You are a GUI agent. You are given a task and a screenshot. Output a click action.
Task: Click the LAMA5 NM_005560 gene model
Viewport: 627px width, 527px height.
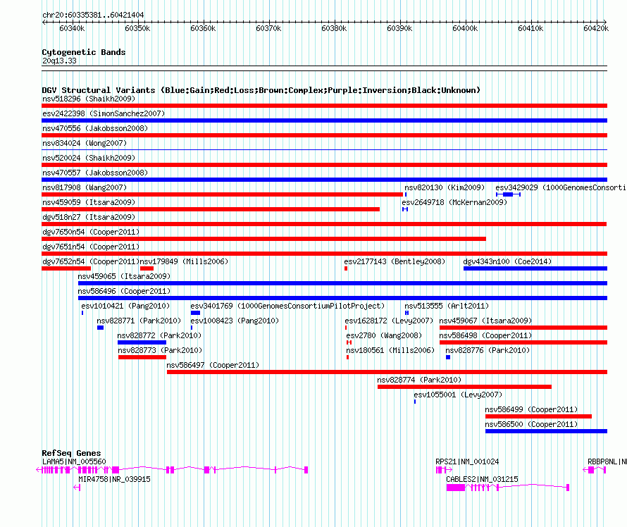(x=172, y=470)
